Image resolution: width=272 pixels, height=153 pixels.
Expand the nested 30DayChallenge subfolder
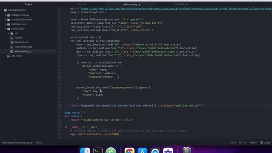(6, 15)
